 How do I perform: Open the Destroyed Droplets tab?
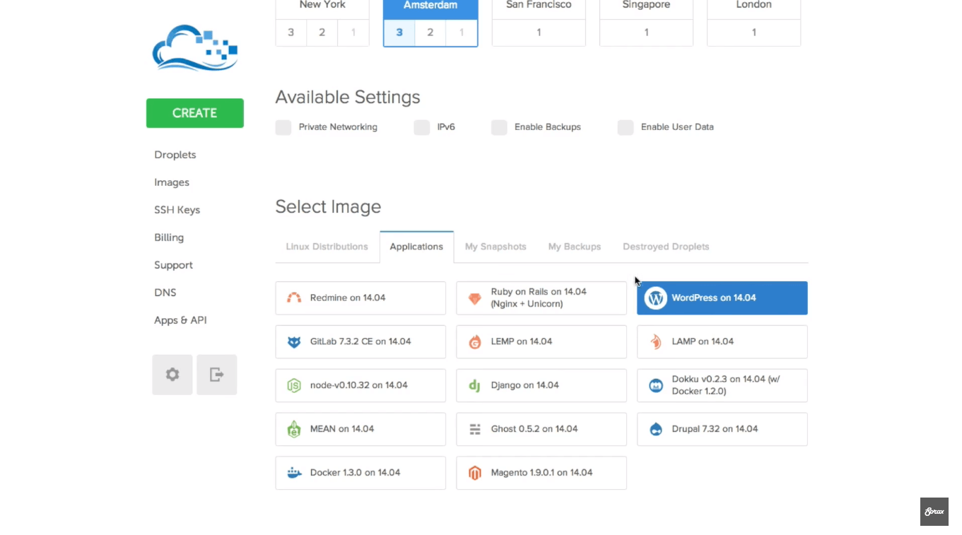pos(666,247)
